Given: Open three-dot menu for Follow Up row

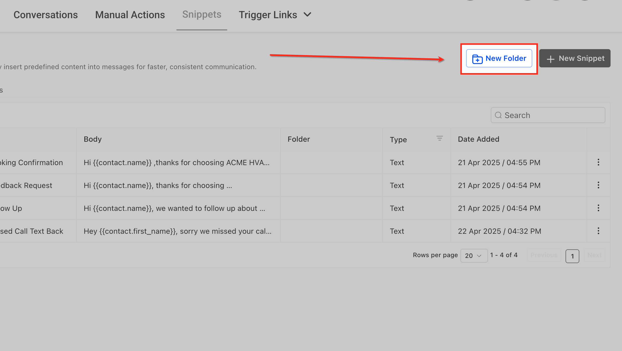Looking at the screenshot, I should point(598,208).
